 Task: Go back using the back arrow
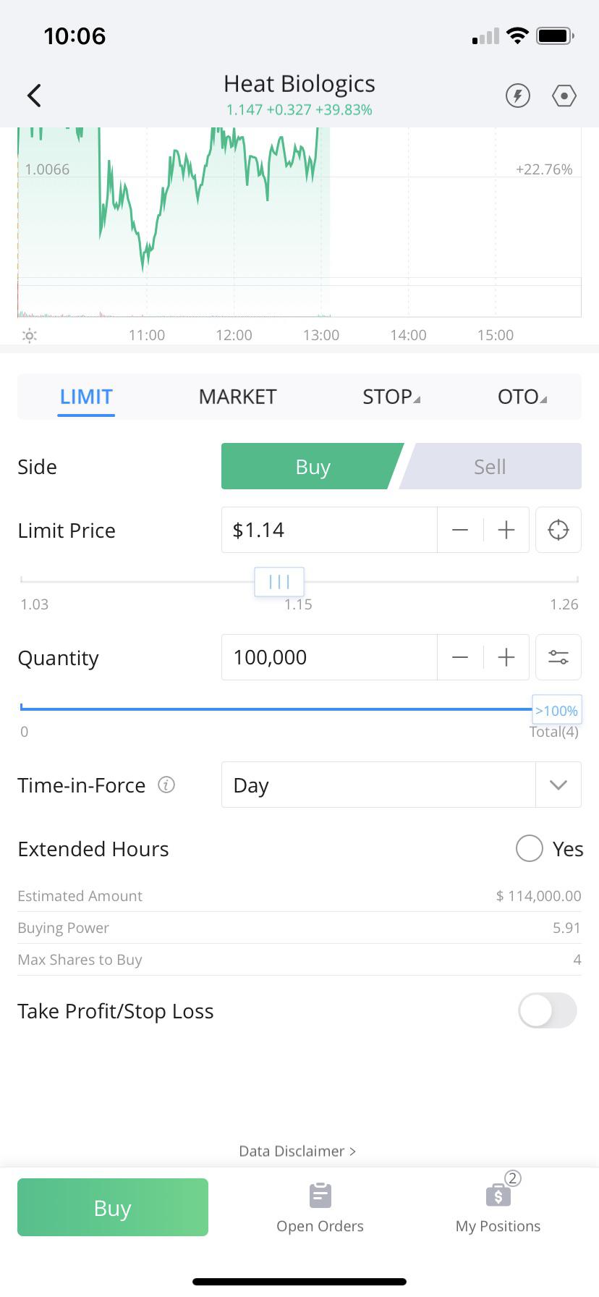click(34, 96)
